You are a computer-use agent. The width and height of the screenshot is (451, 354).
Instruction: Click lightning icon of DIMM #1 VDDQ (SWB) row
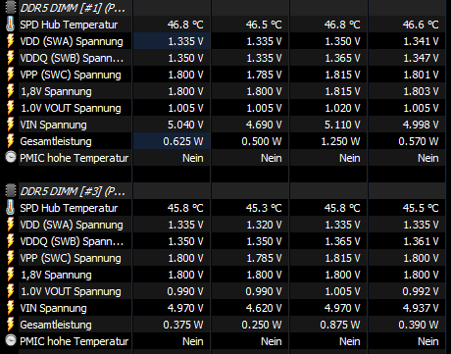point(11,58)
